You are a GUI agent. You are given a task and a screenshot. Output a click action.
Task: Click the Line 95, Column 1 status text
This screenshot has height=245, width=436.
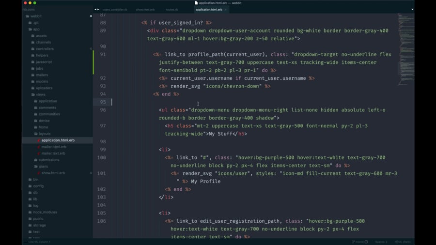39,242
